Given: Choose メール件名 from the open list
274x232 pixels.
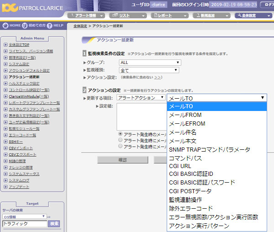Looking at the screenshot, I should [x=217, y=132].
